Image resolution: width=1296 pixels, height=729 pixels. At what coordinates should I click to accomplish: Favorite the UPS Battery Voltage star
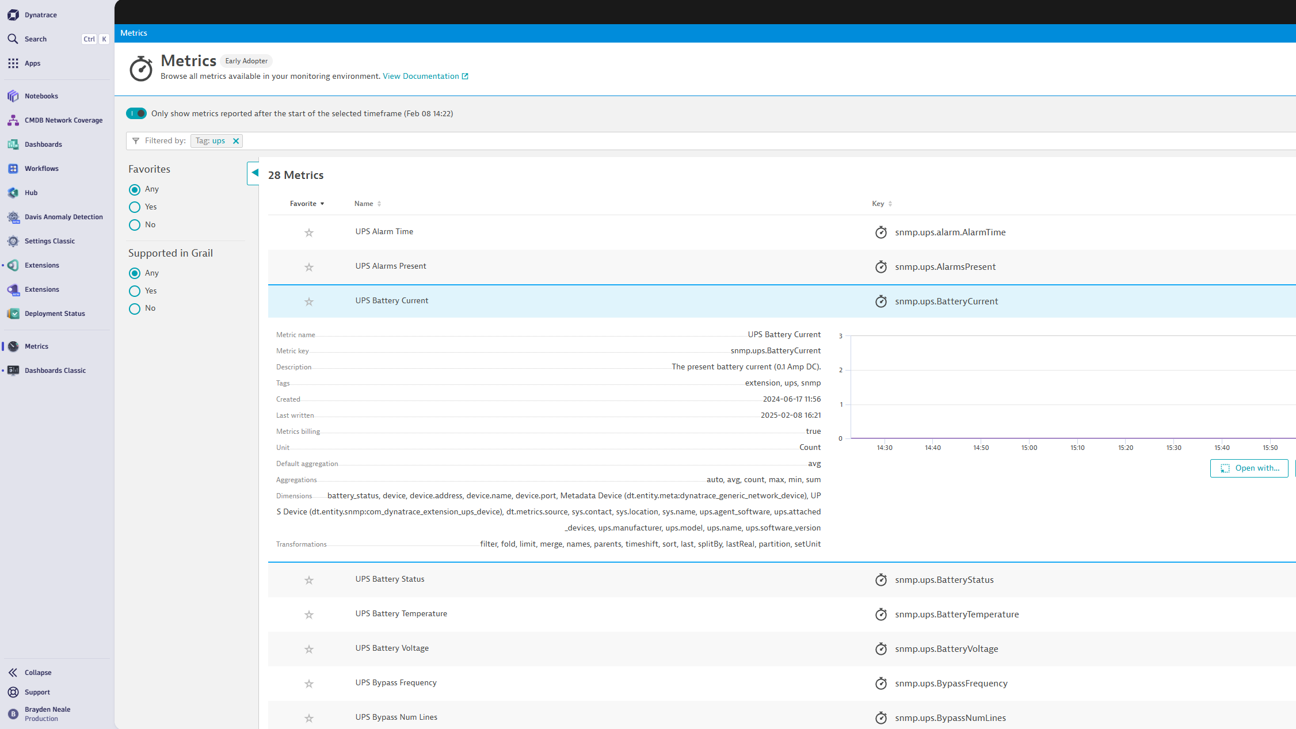coord(309,649)
